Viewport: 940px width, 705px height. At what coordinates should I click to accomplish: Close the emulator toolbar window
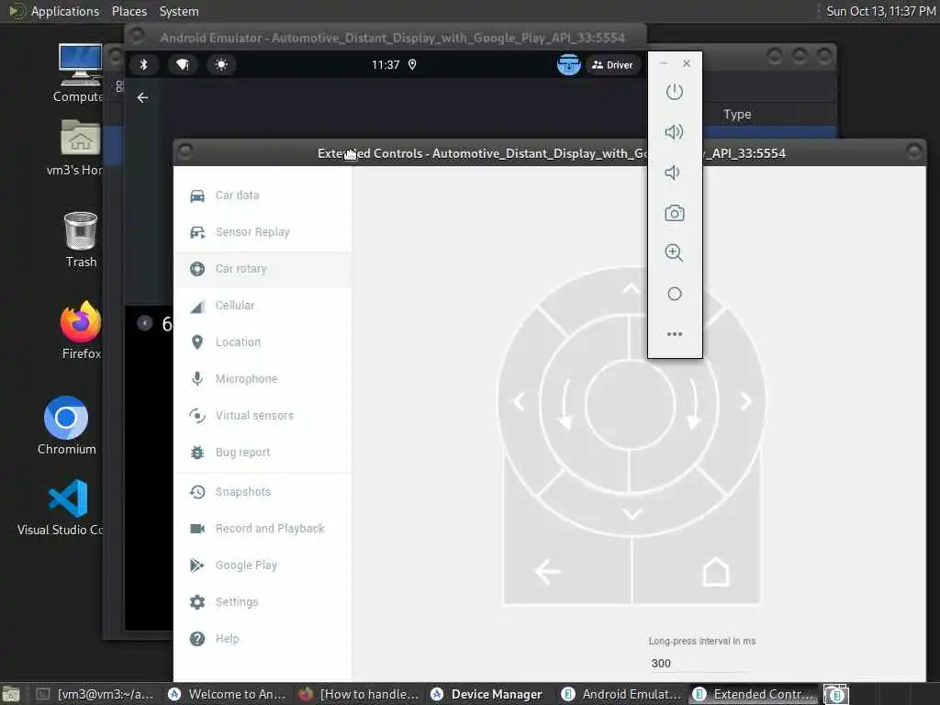(687, 63)
